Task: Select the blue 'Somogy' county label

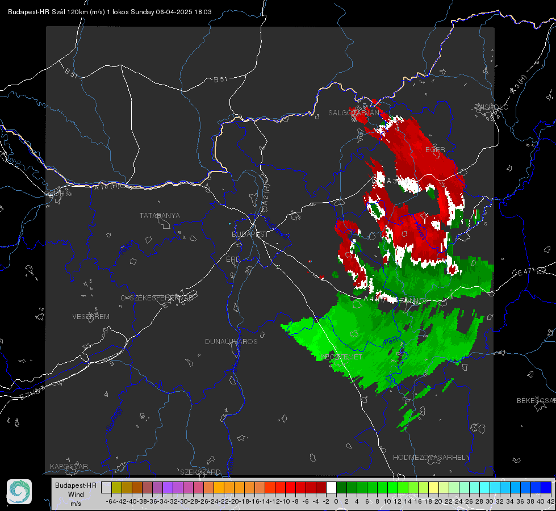Action: pyautogui.click(x=113, y=419)
